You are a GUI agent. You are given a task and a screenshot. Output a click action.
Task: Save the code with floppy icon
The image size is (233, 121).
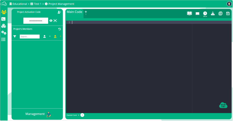tap(228, 13)
